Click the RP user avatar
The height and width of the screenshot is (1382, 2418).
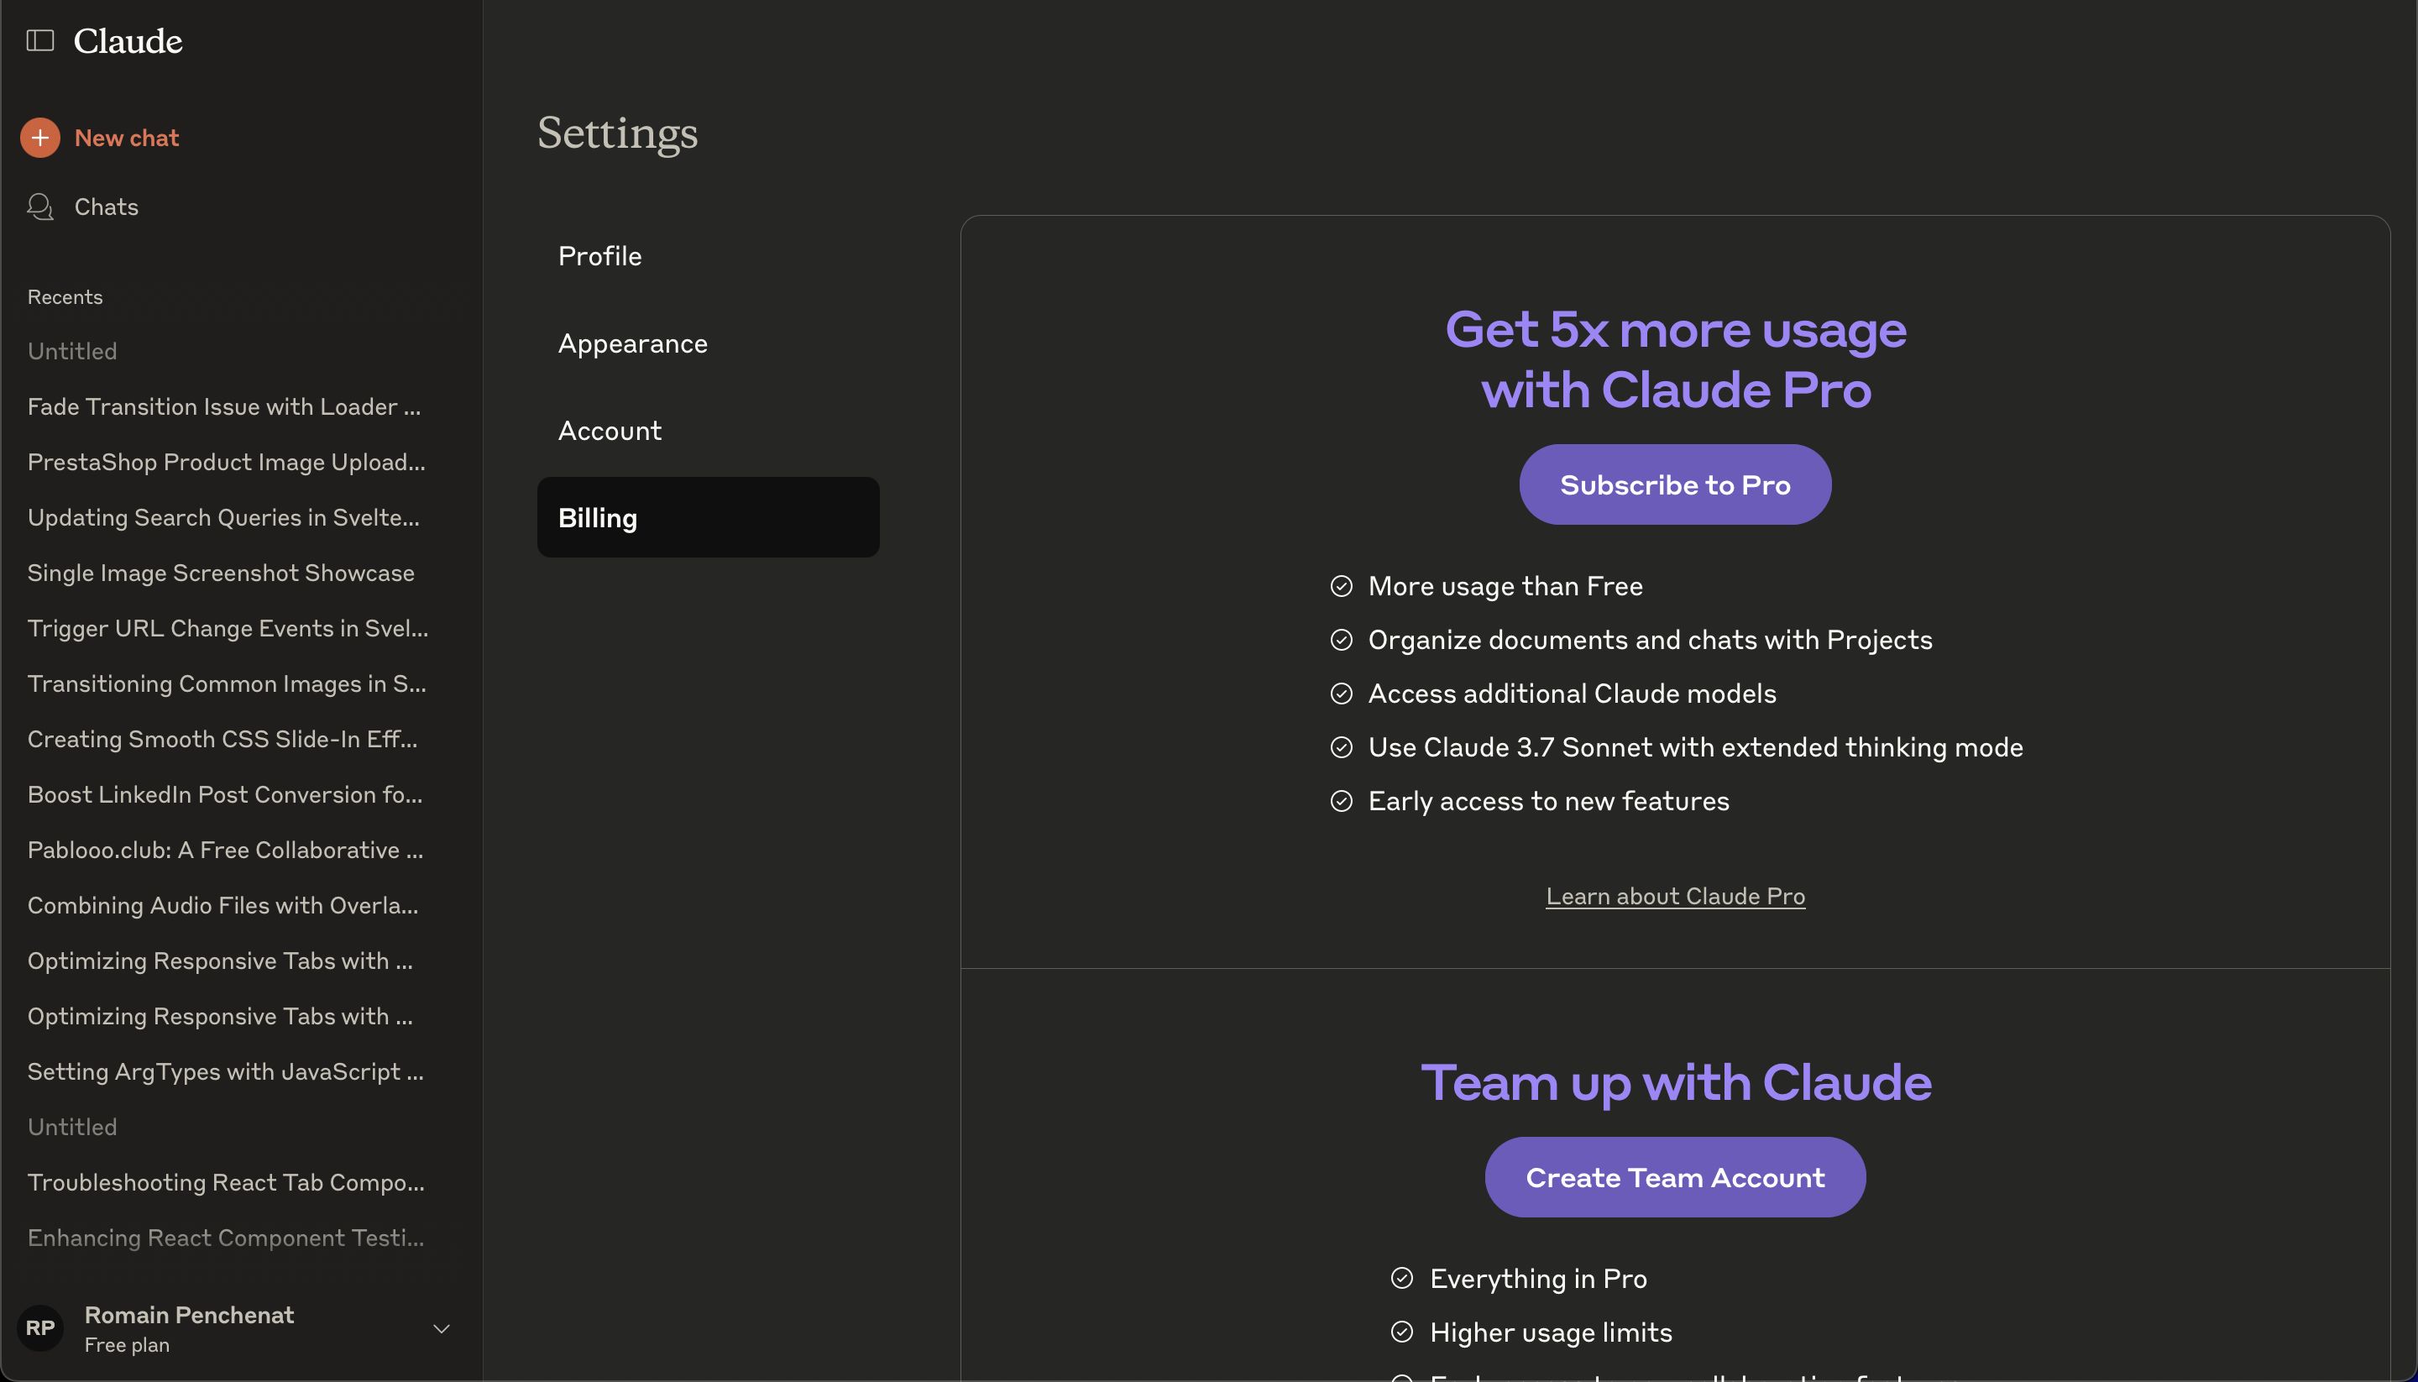(x=39, y=1328)
